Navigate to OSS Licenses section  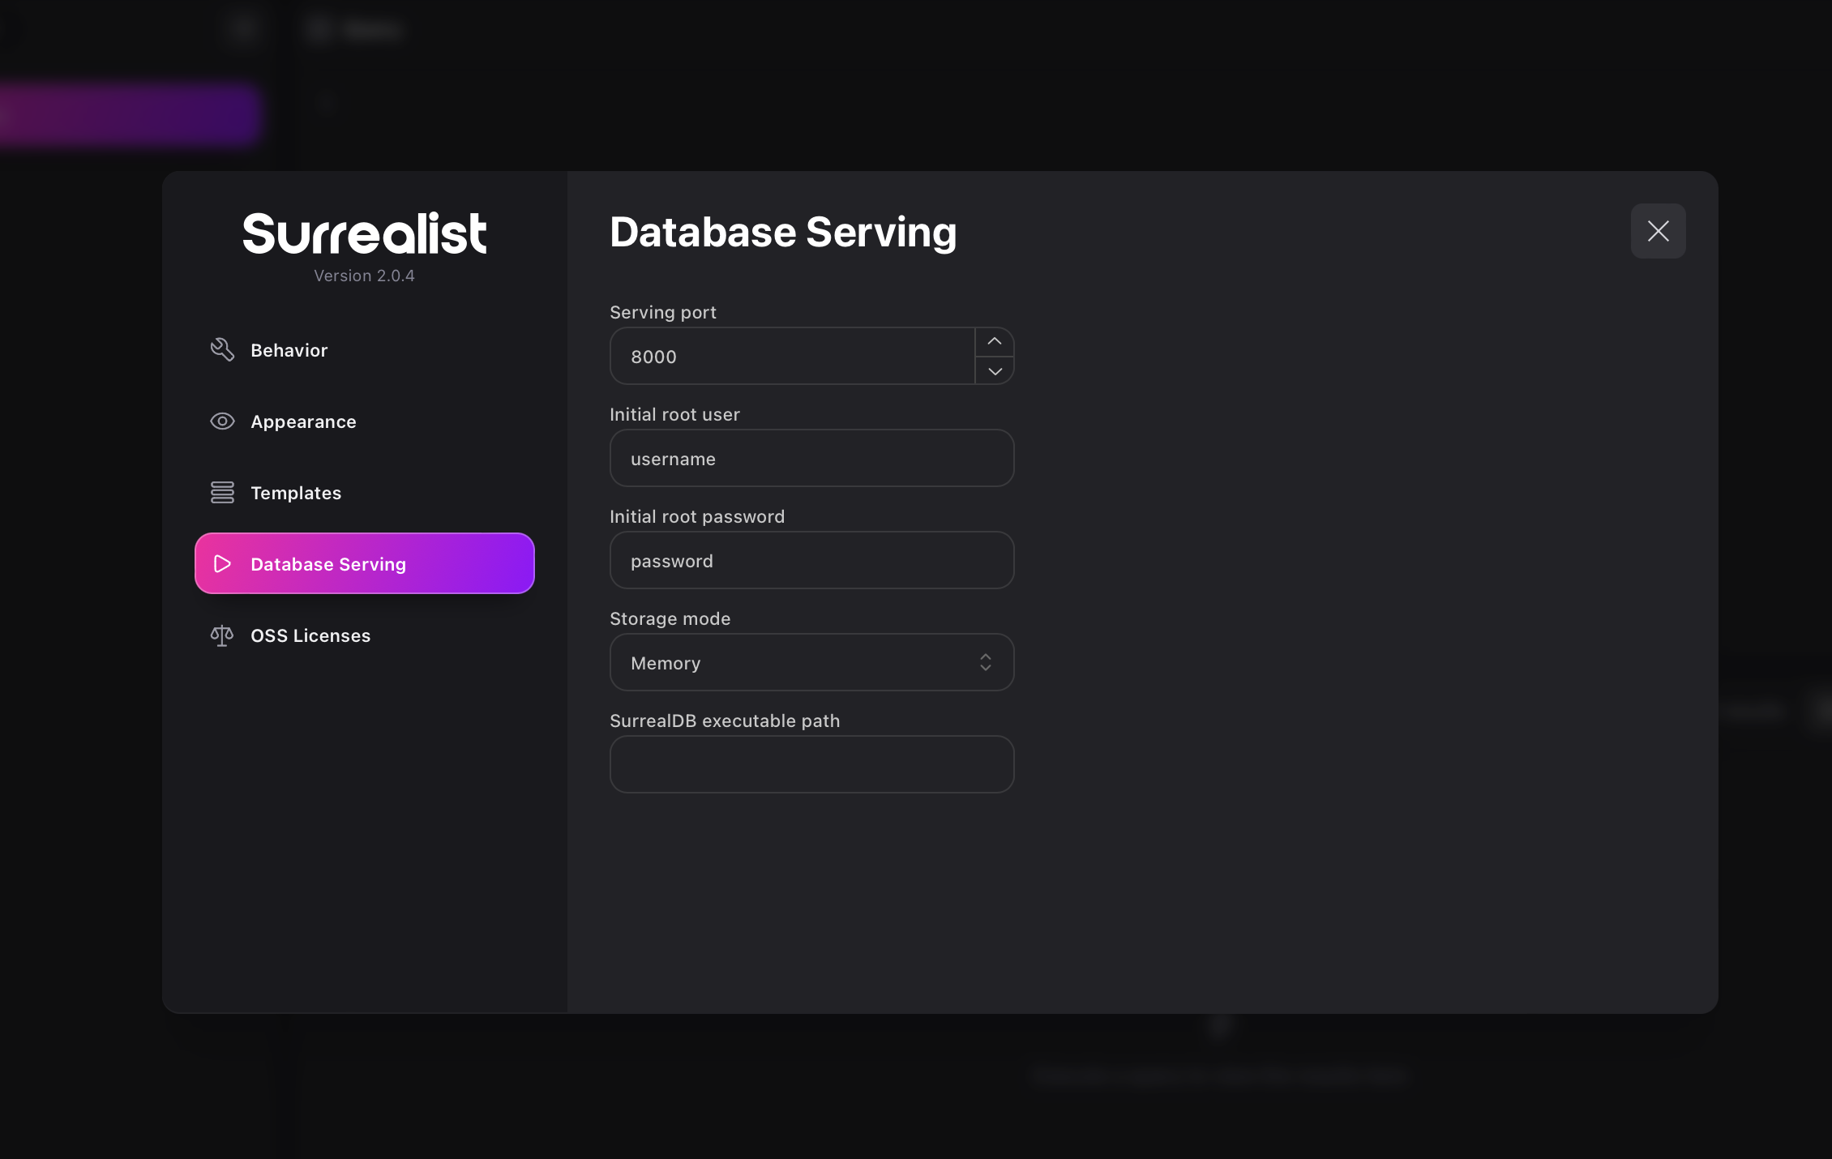pyautogui.click(x=310, y=635)
